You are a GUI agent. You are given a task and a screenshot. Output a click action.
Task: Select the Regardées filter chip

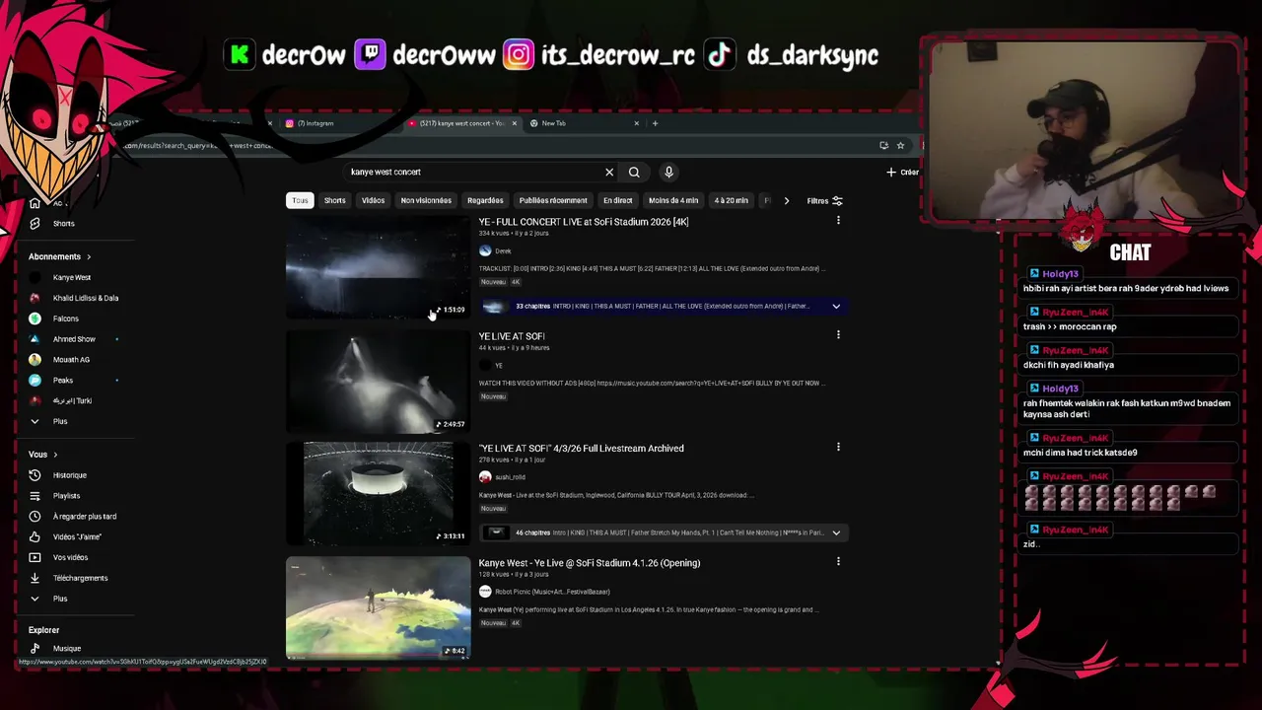[x=485, y=200]
